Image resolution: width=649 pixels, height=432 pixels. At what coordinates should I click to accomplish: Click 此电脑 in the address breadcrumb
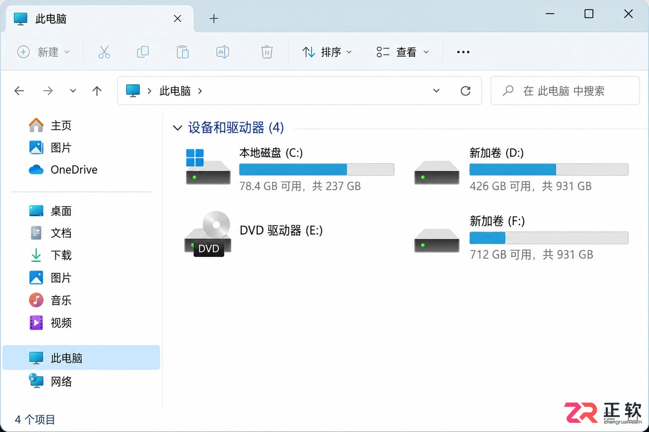(x=175, y=91)
